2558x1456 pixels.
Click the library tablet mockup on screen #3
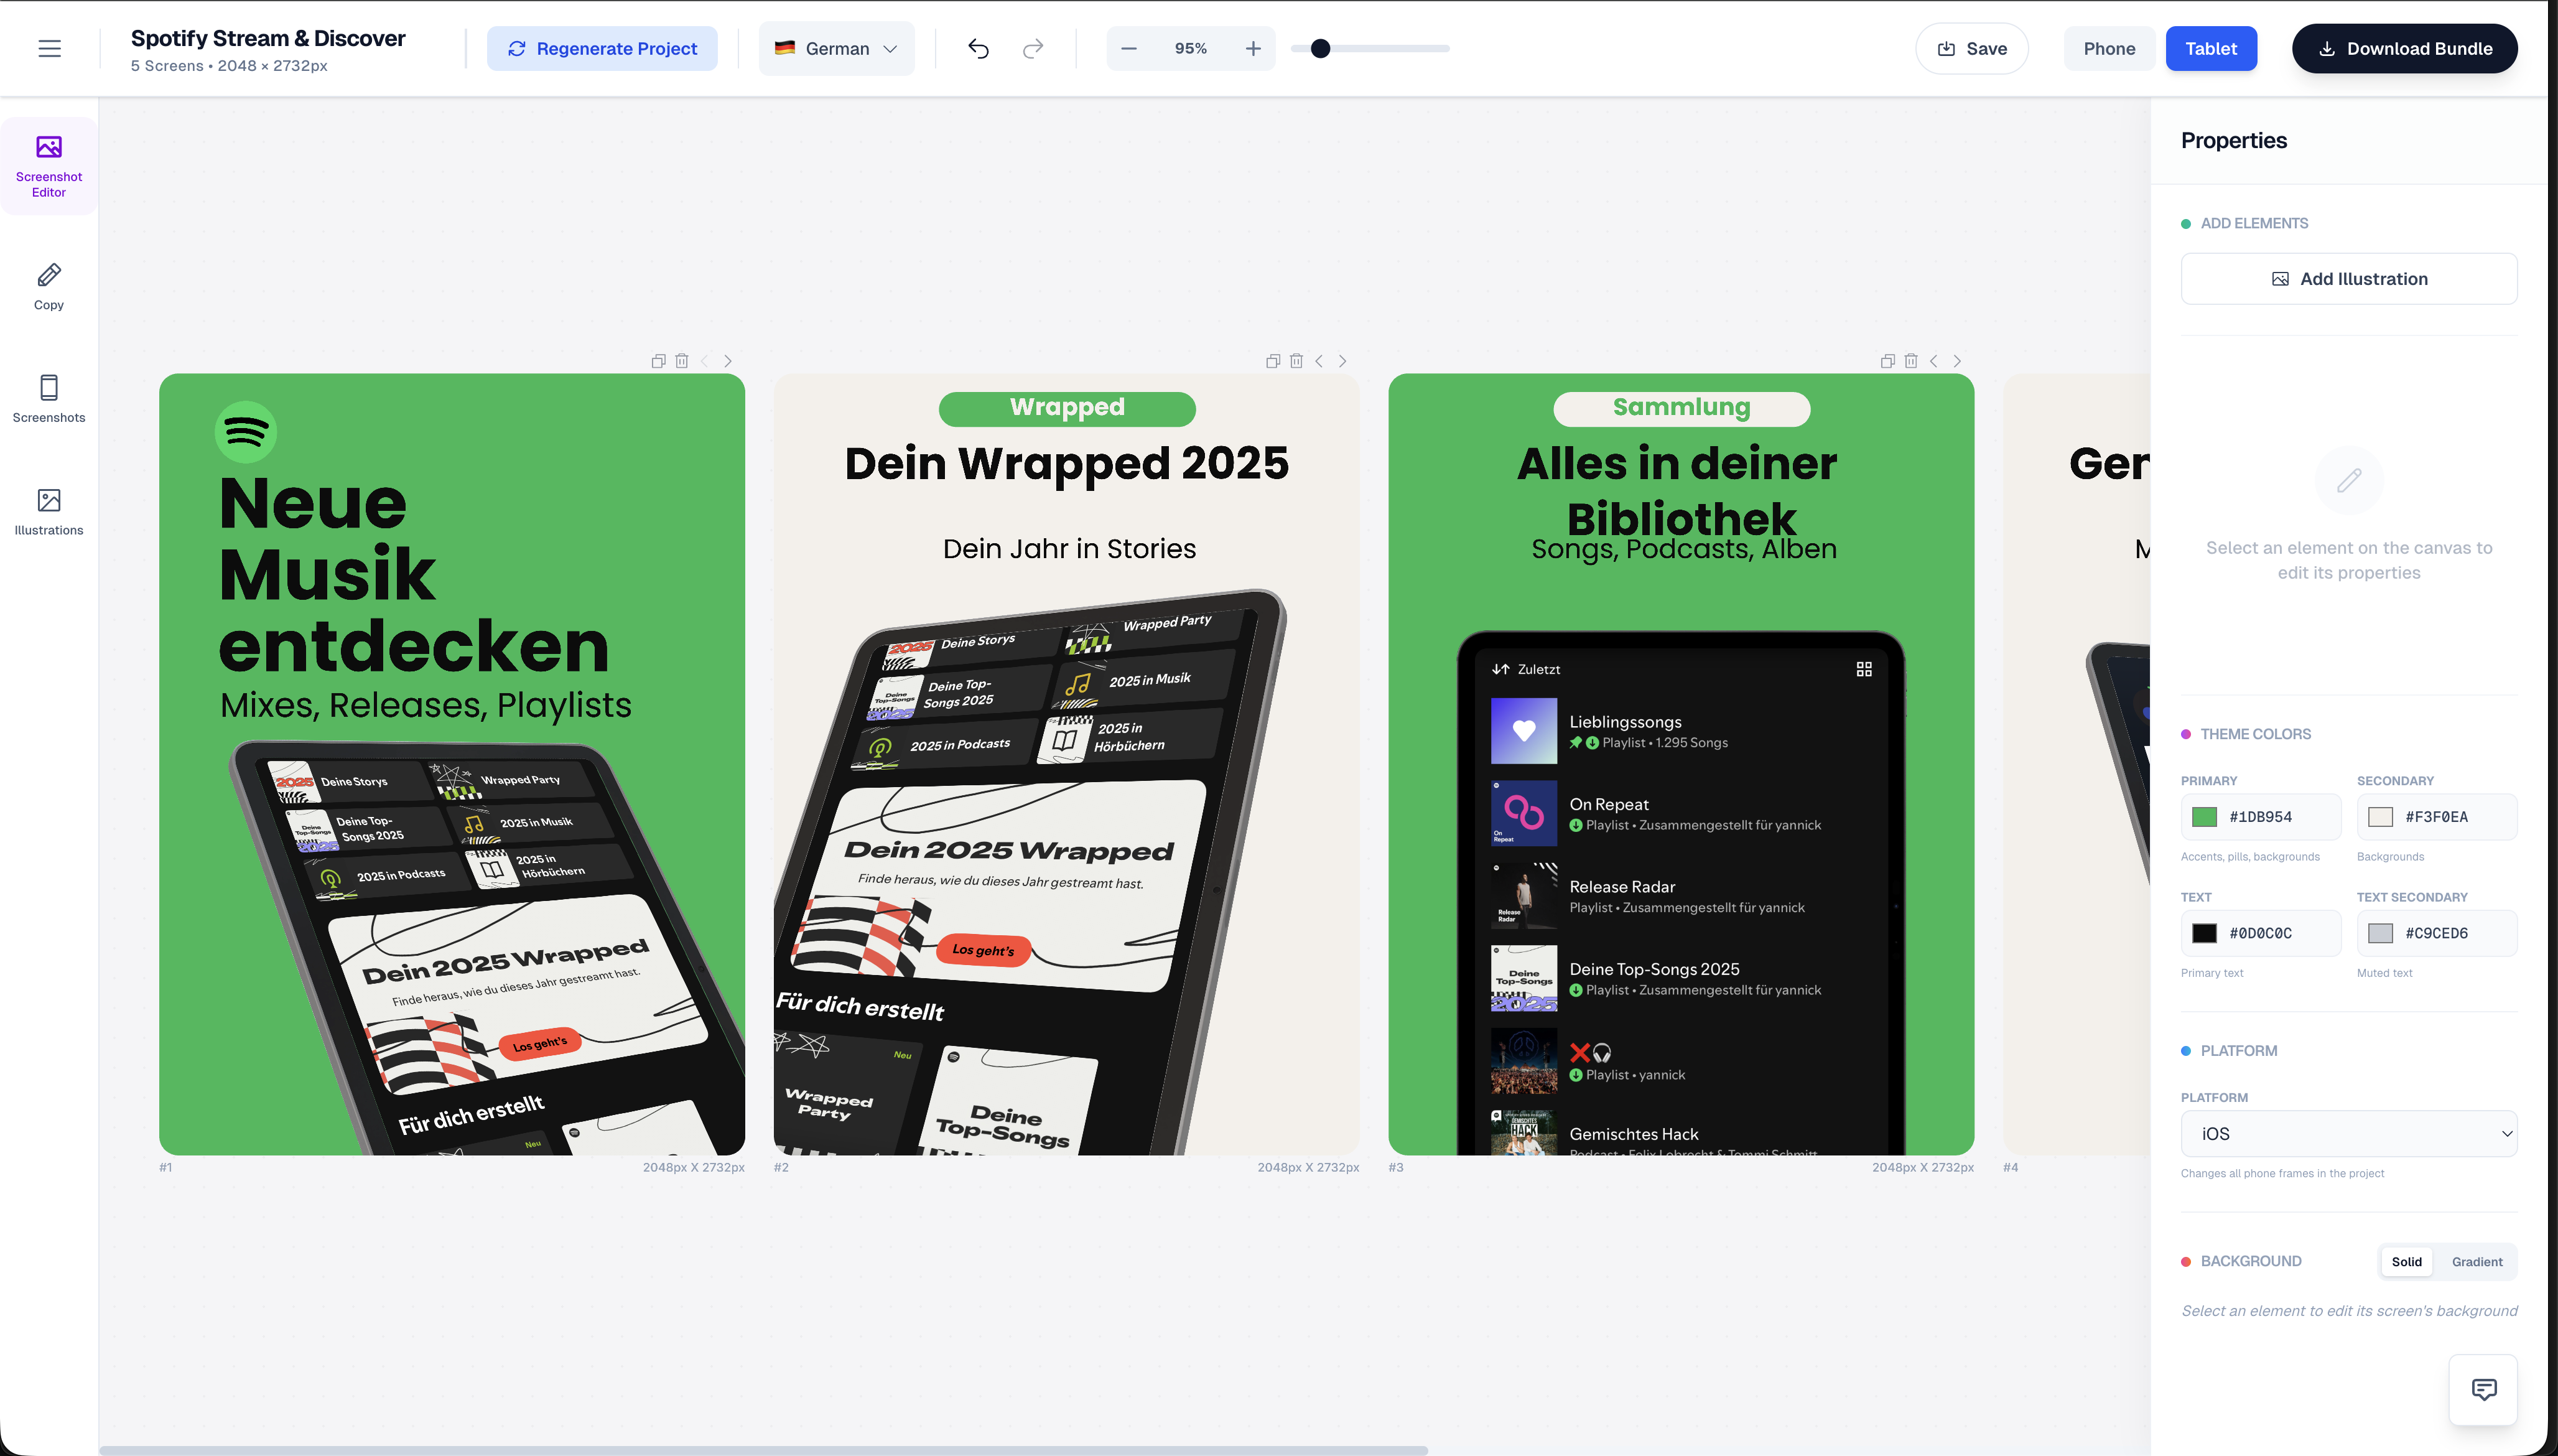click(x=1681, y=893)
